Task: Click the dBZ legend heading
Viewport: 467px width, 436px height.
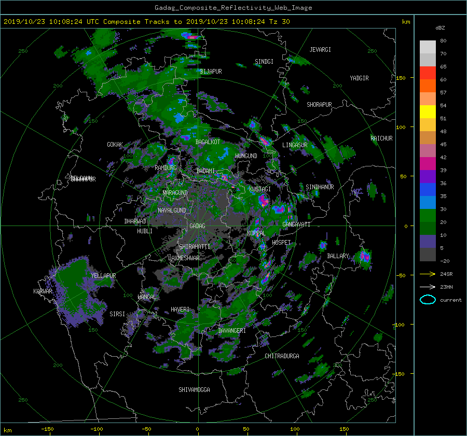Action: click(440, 27)
